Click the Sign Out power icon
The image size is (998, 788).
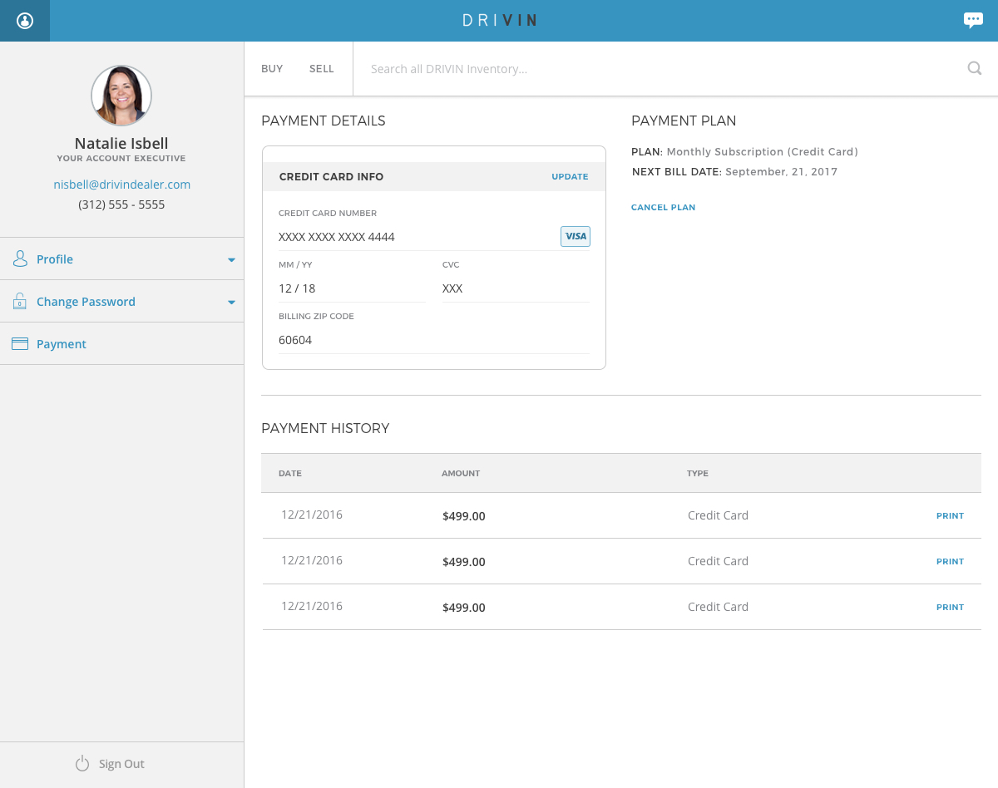click(82, 764)
